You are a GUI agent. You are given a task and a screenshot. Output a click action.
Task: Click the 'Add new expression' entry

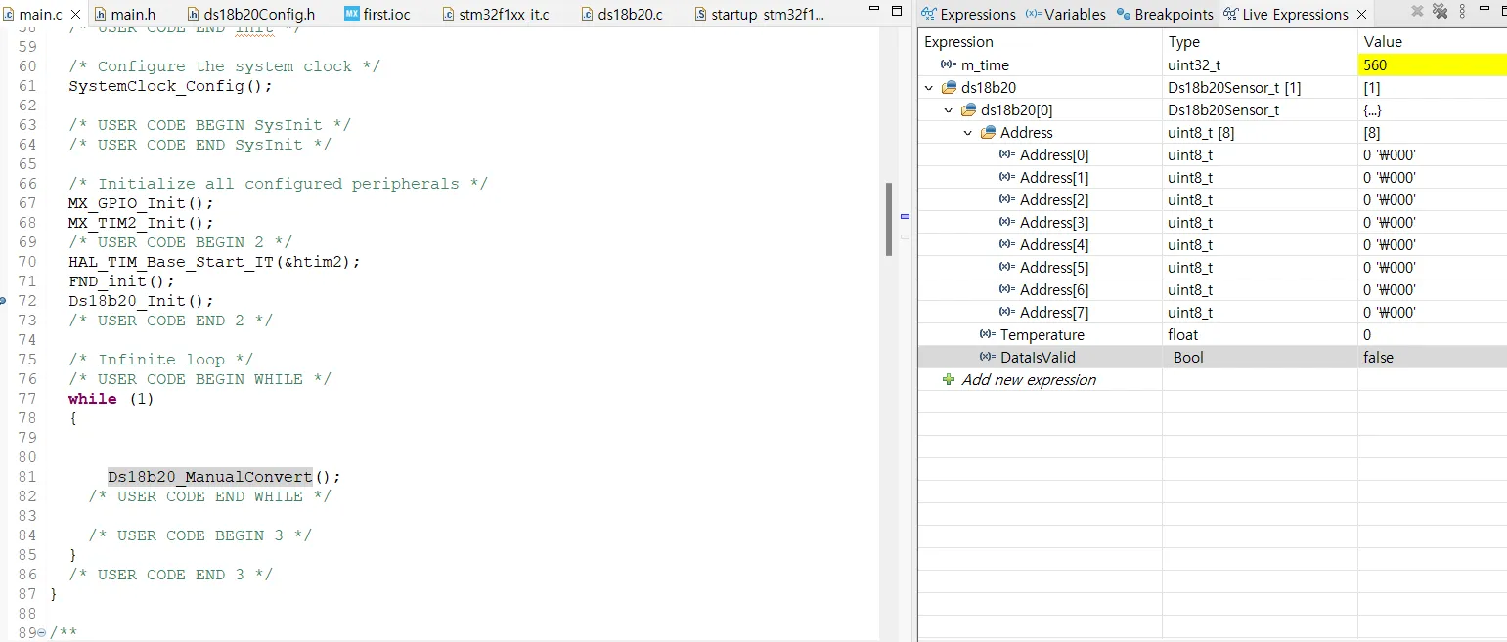[x=1028, y=380]
